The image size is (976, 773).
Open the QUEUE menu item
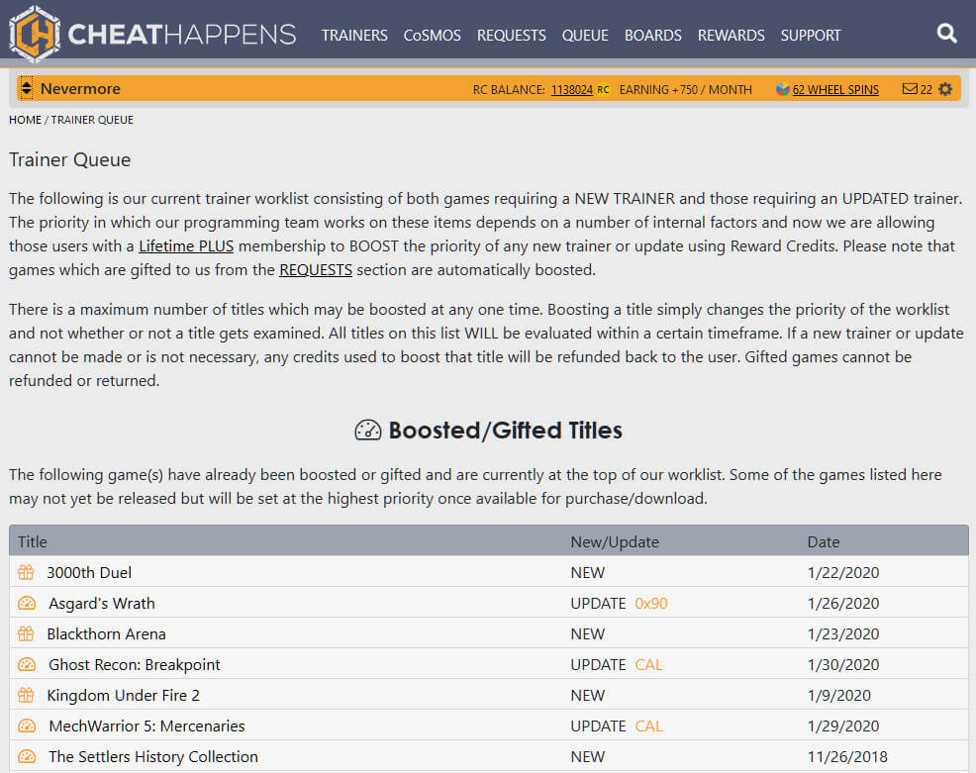[585, 36]
